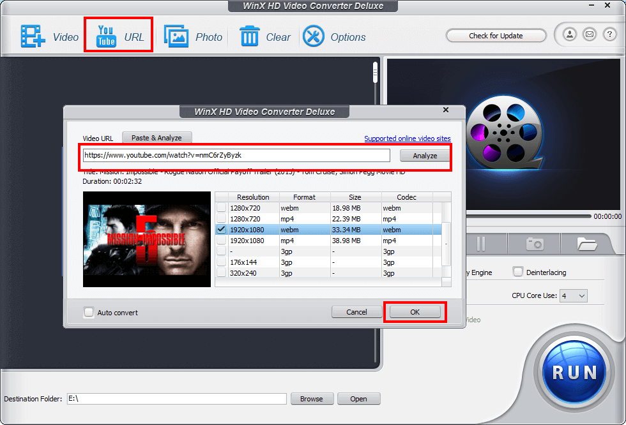Viewport: 626px width, 425px height.
Task: Pause playback in the preview panel
Action: click(481, 244)
